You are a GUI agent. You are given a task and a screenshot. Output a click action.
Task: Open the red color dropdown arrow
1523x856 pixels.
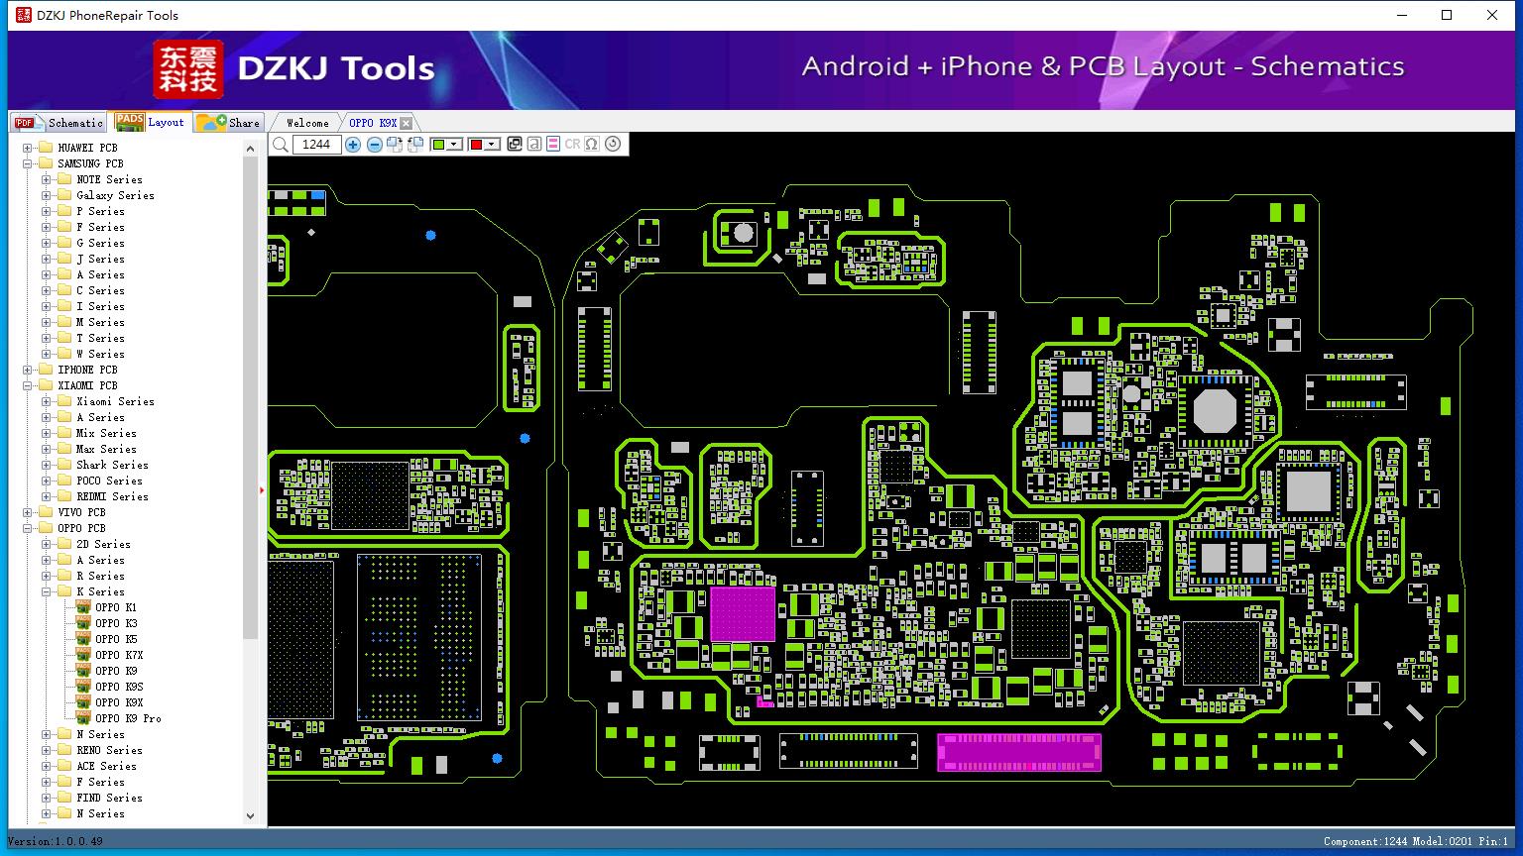tap(492, 145)
